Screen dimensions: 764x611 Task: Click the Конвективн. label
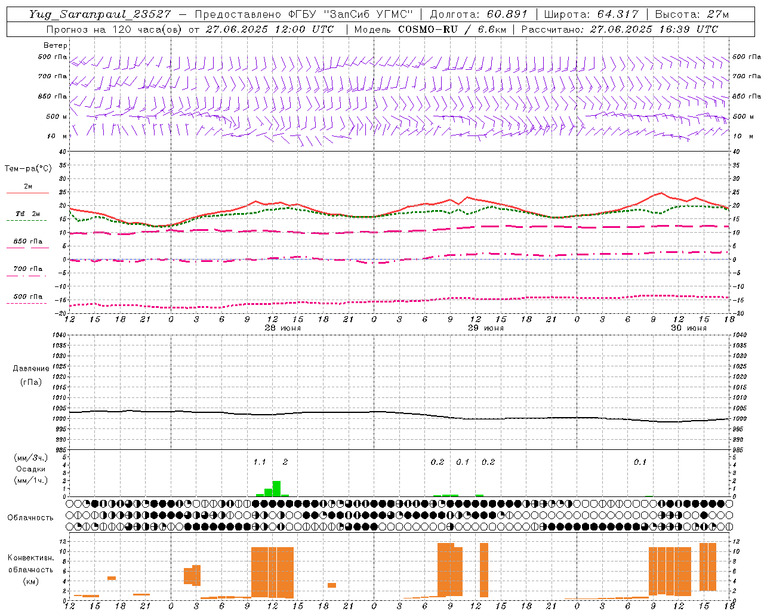point(30,558)
